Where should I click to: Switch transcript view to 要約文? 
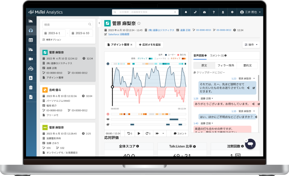click(x=248, y=65)
